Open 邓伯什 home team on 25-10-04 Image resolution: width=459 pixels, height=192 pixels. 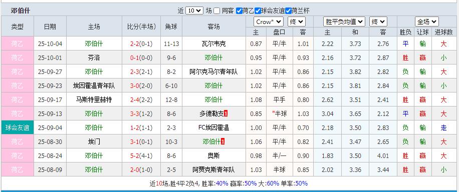94,44
